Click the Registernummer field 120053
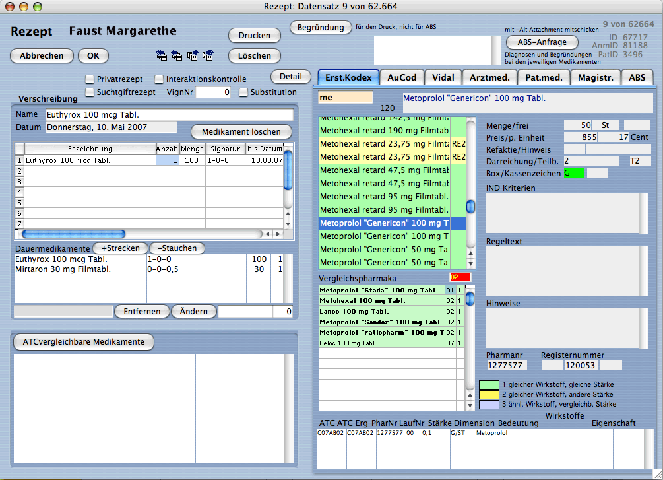 (580, 365)
